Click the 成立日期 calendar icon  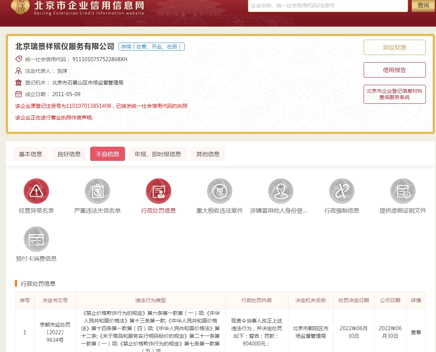point(19,94)
